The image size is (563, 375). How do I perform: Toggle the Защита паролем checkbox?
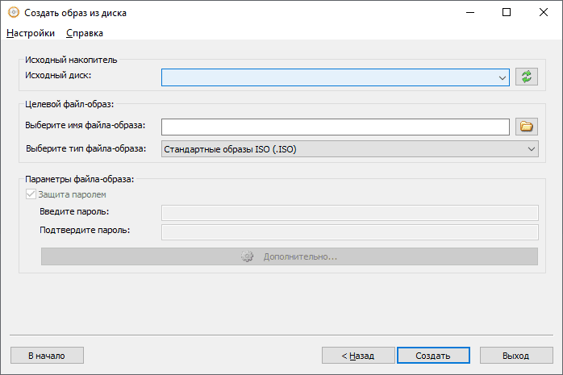tap(31, 194)
